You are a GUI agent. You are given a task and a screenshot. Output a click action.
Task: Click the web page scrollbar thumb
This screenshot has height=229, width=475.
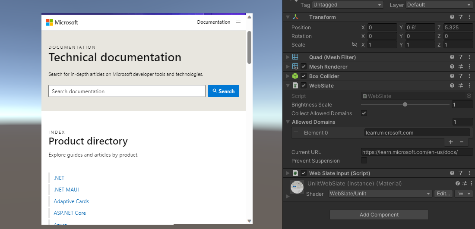pos(249,47)
